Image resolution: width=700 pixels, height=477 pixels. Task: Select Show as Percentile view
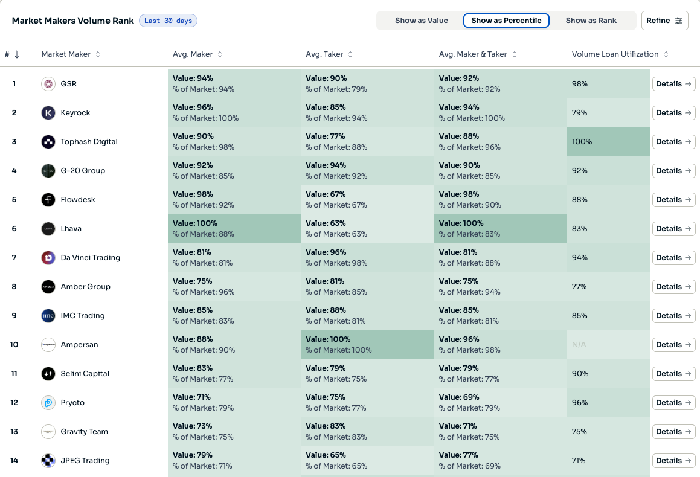(x=506, y=21)
